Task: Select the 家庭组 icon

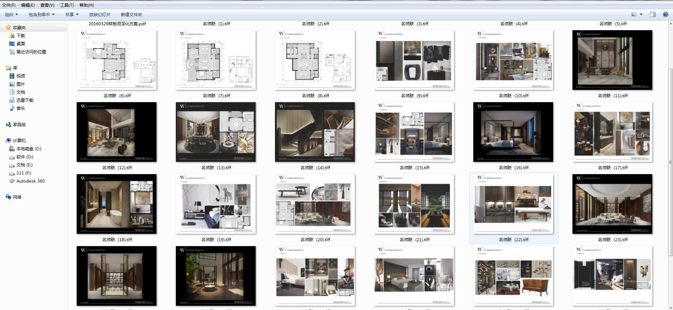Action: click(x=8, y=124)
